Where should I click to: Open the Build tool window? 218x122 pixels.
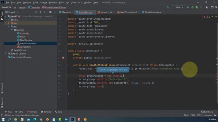59,112
